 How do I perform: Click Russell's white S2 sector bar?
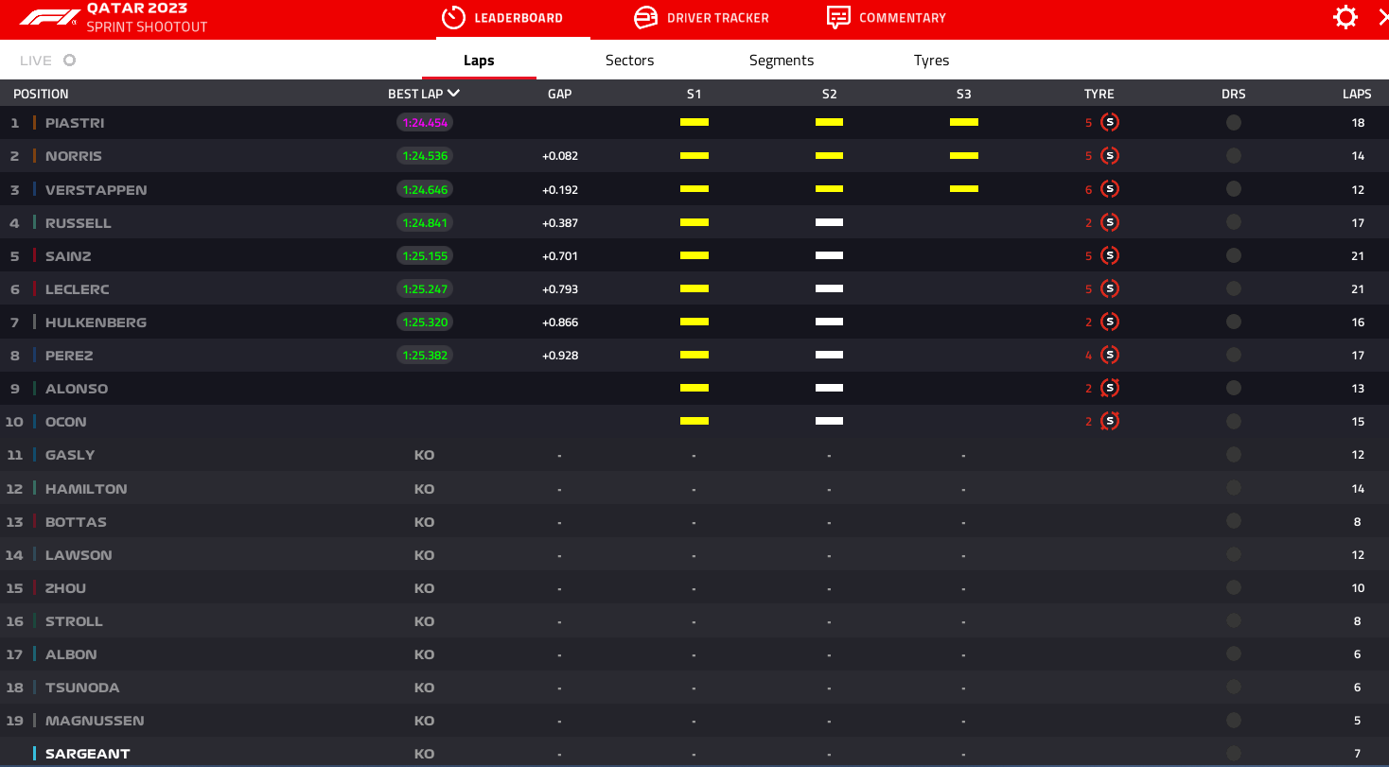829,222
